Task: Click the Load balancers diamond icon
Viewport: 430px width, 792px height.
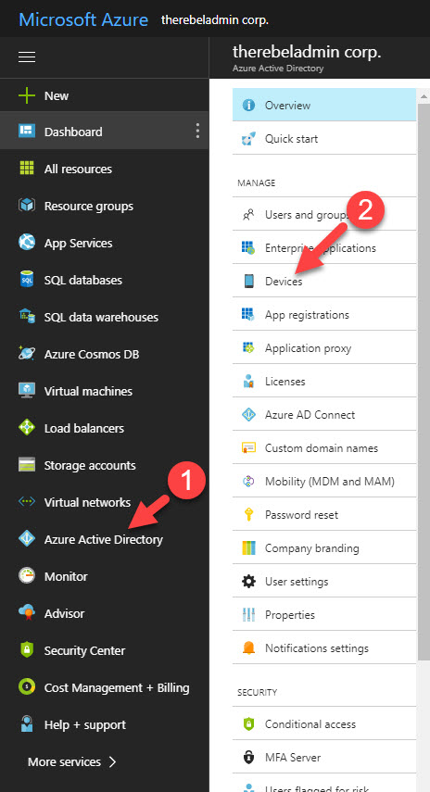Action: (x=27, y=428)
